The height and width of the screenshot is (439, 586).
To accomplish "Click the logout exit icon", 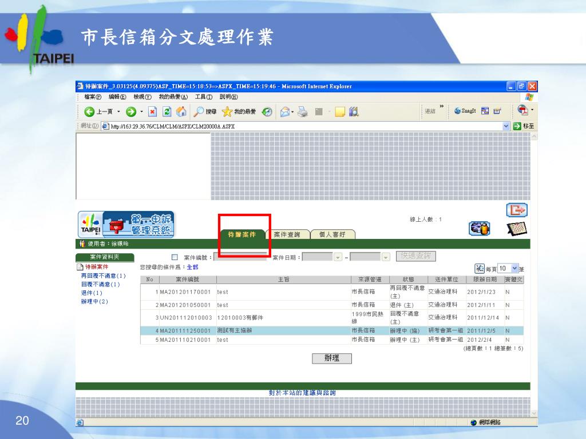I will click(x=517, y=210).
